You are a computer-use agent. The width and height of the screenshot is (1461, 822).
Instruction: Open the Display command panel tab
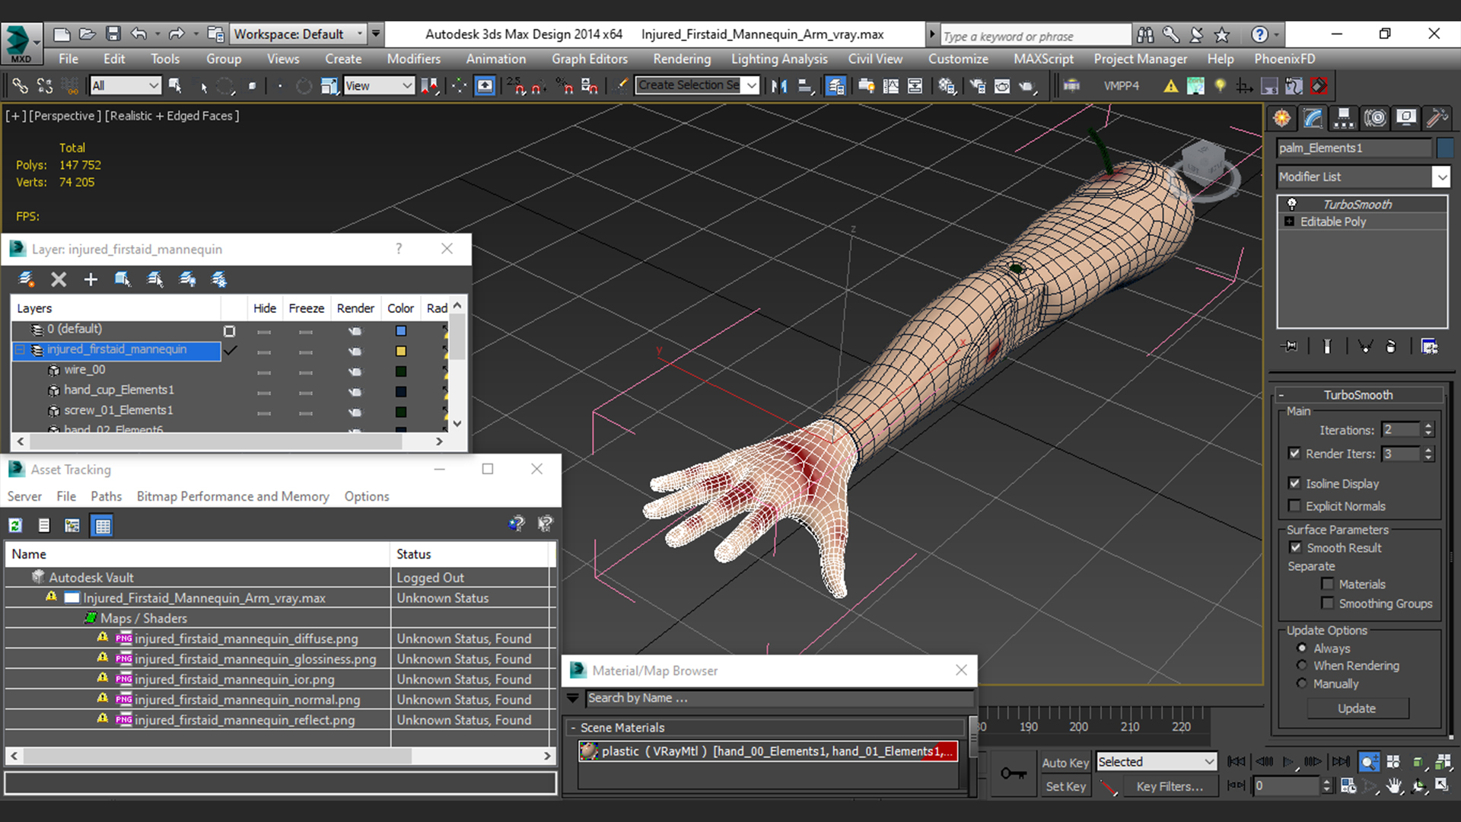pos(1406,118)
